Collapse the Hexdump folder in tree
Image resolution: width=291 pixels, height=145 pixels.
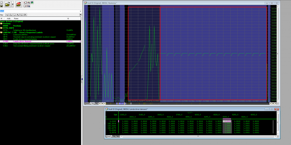click(x=1, y=24)
